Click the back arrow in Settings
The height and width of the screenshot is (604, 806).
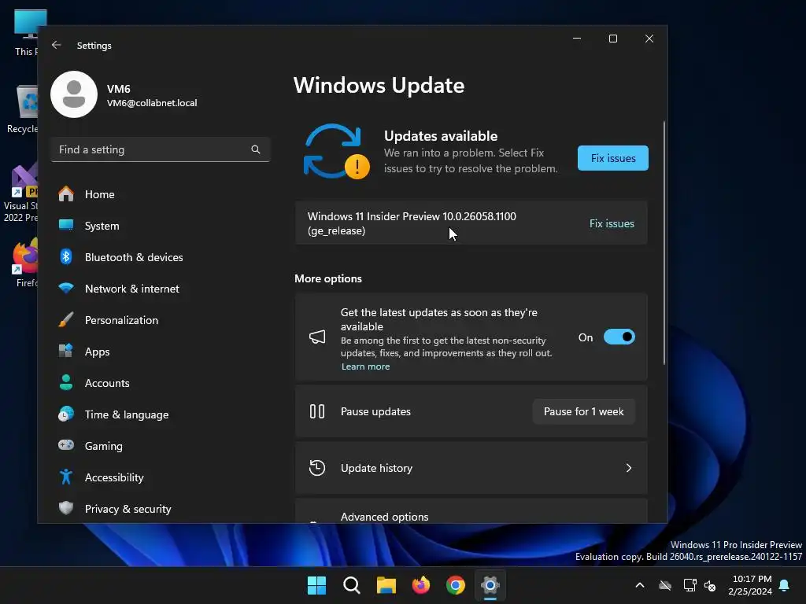[56, 45]
